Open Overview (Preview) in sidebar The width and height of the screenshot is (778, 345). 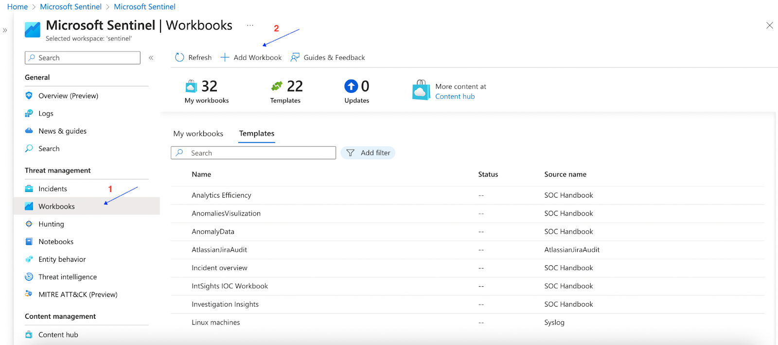click(68, 96)
